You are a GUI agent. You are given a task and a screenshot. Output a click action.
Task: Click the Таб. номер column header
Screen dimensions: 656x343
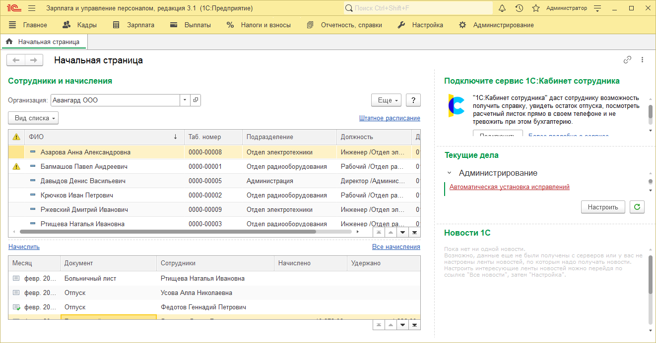[x=213, y=137]
